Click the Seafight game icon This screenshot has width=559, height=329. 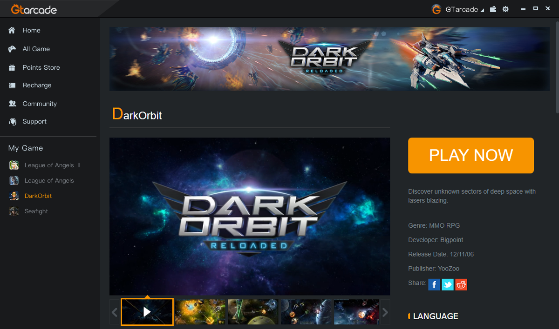[x=14, y=211]
